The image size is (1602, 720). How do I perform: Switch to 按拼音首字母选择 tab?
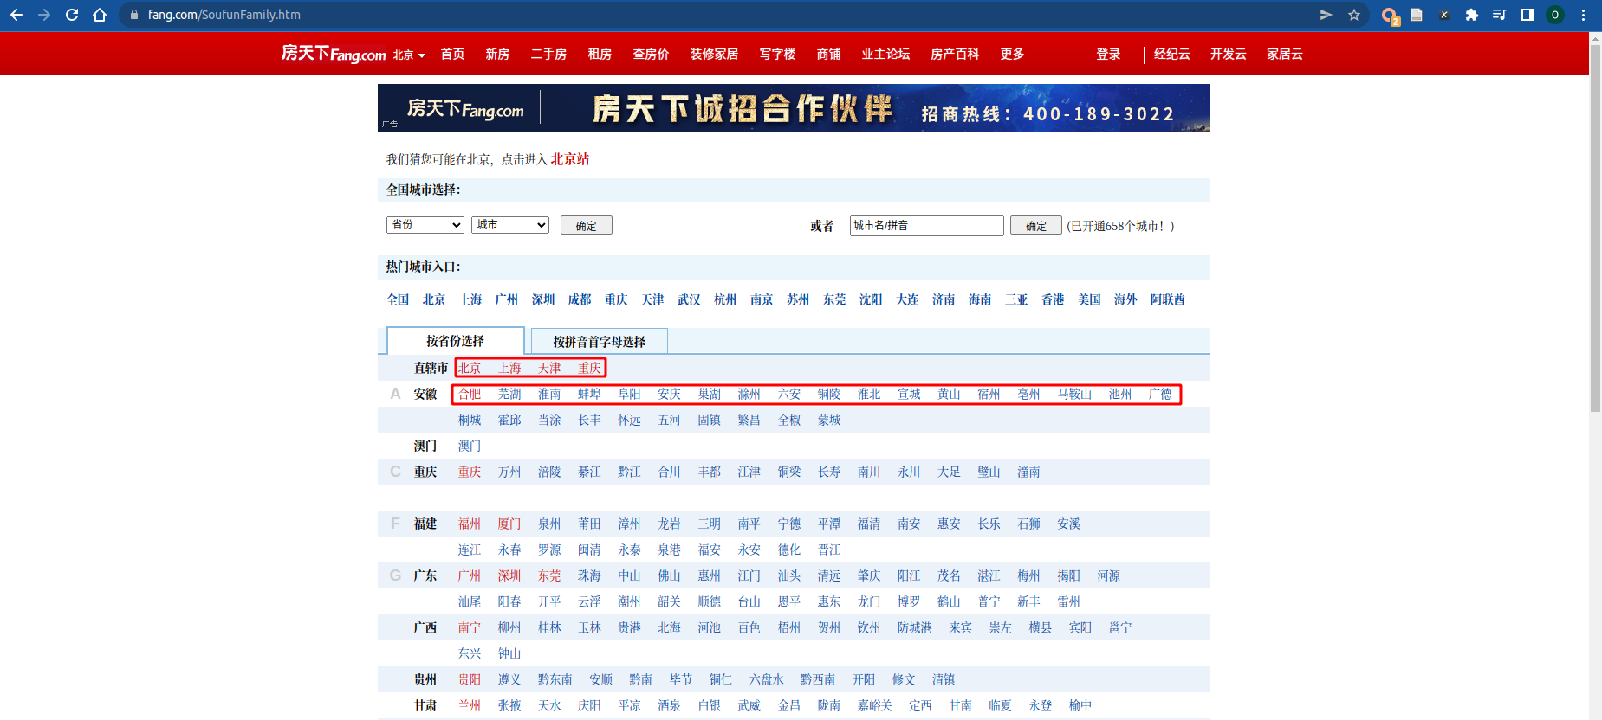599,342
